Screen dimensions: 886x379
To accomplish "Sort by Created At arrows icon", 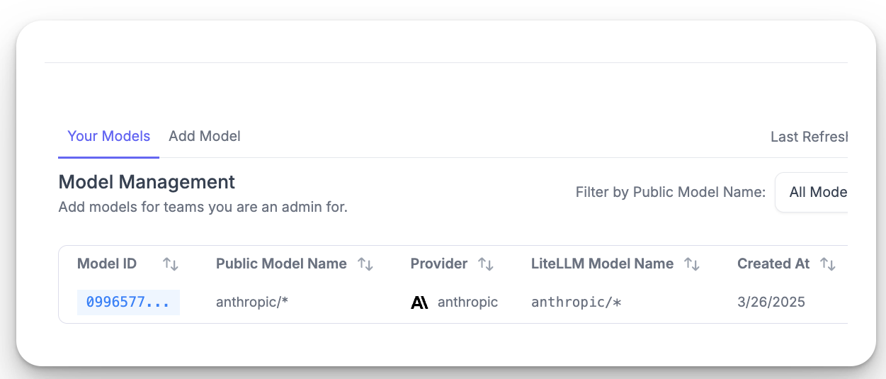I will [x=827, y=264].
